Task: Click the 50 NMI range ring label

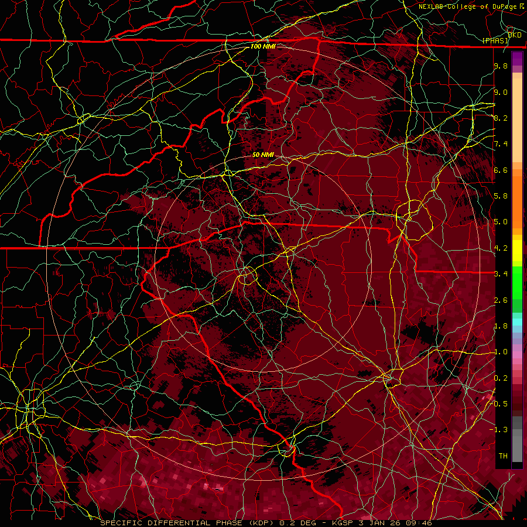Action: coord(263,155)
